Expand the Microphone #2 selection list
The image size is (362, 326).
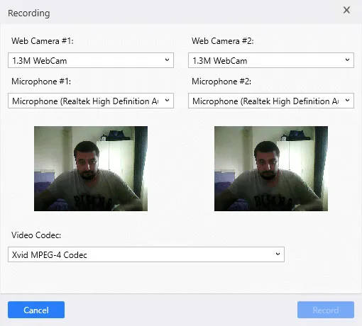click(271, 101)
